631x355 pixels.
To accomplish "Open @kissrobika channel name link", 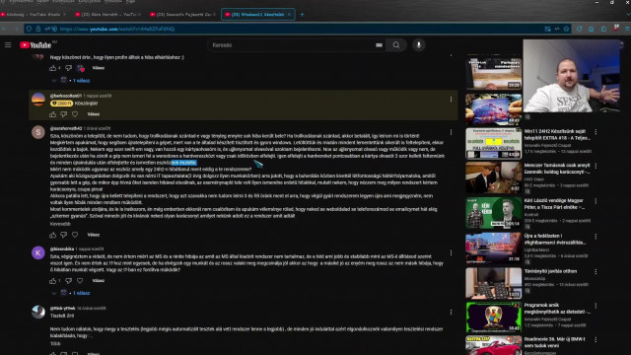I will 61,249.
